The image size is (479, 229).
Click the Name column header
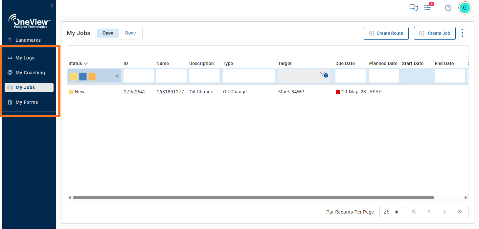[163, 63]
